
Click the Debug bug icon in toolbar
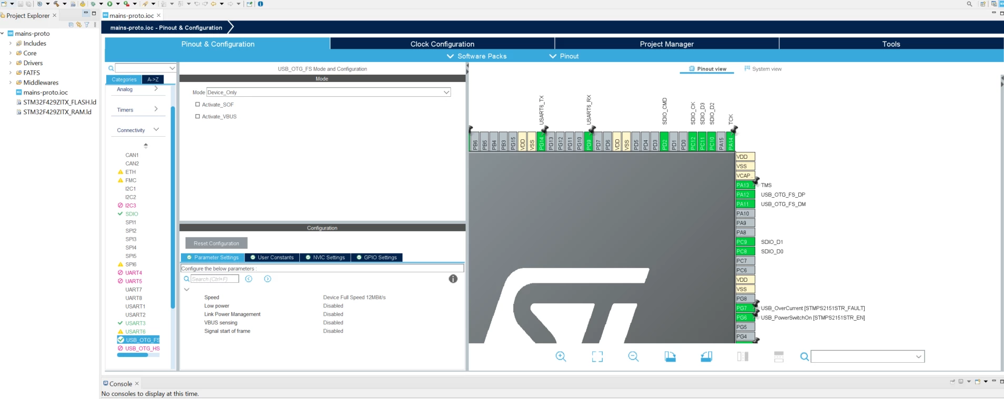pos(93,4)
